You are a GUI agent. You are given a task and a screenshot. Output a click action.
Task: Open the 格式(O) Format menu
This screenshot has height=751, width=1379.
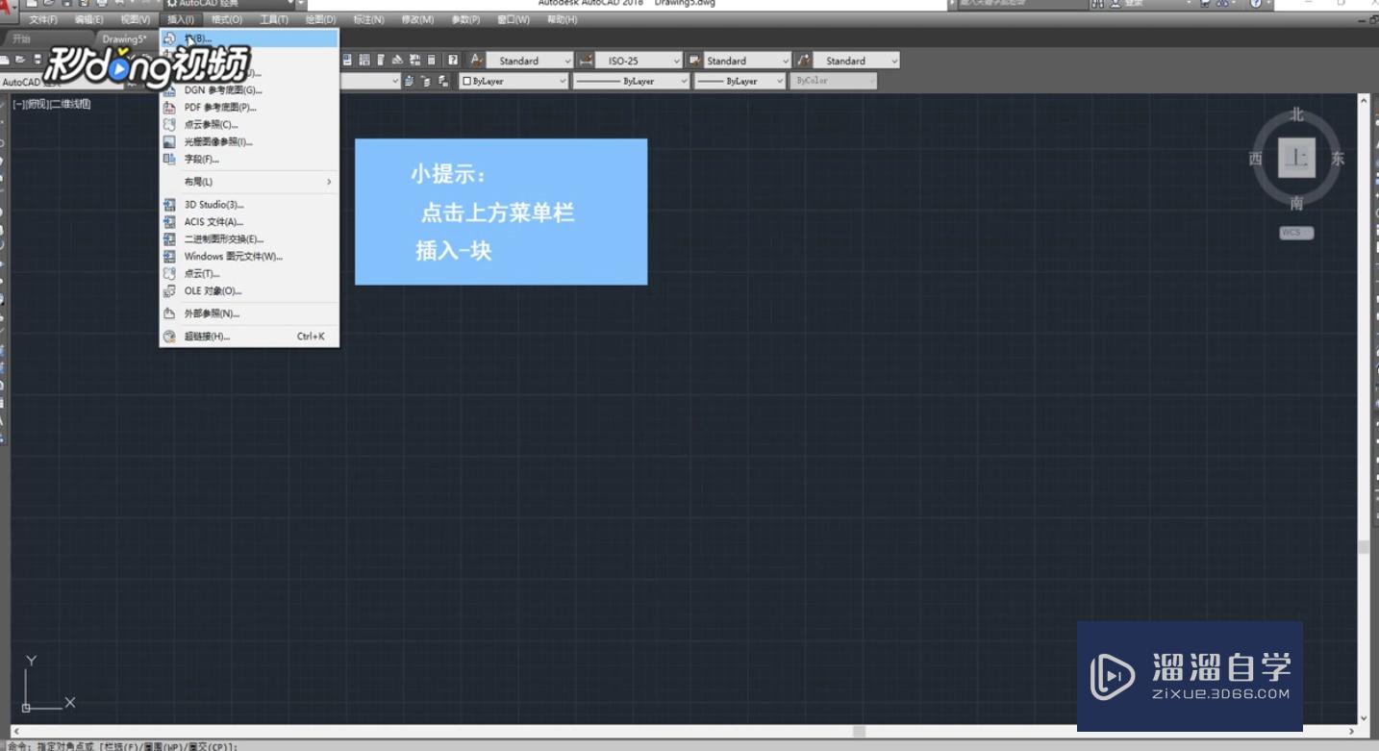(x=227, y=19)
